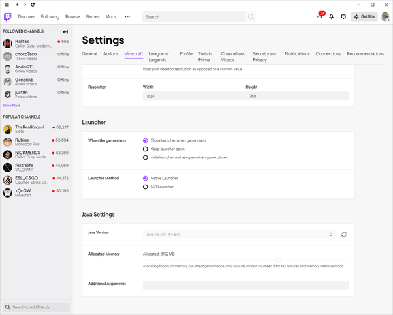The width and height of the screenshot is (393, 315).
Task: Open the whispers chat icon
Action: (343, 17)
